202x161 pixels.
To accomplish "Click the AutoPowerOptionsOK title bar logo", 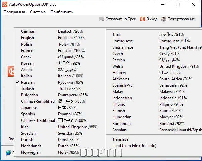I will point(5,4).
